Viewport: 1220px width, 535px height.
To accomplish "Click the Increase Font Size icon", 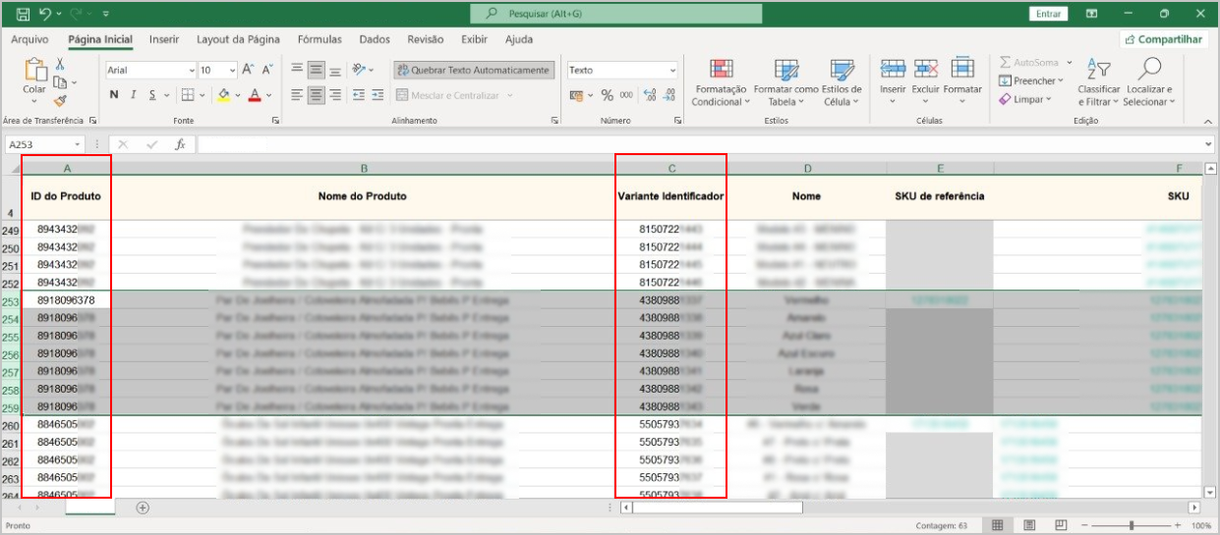I will click(x=249, y=70).
